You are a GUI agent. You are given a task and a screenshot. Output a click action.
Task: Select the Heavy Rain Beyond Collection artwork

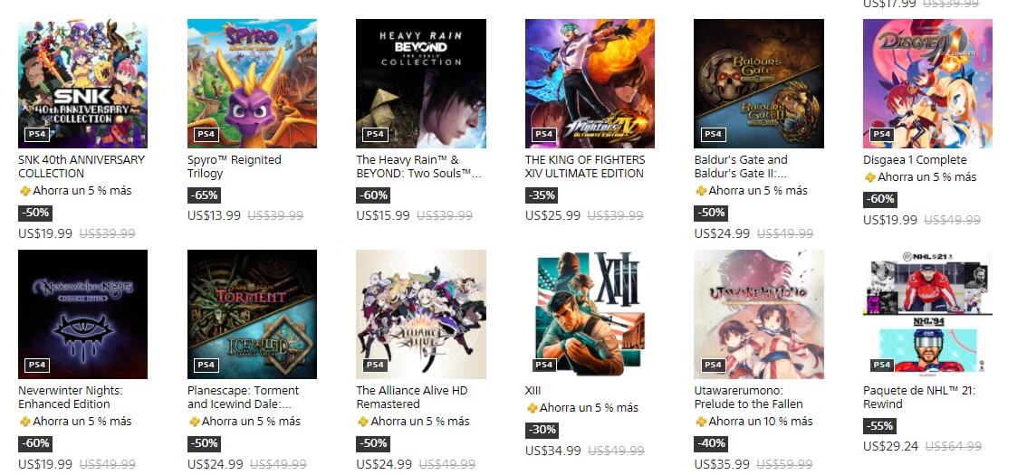(420, 84)
